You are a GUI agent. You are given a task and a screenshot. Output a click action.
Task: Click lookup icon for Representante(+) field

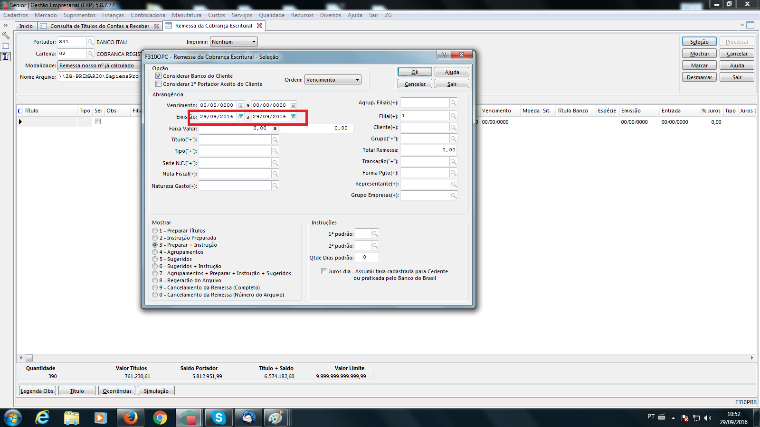click(x=453, y=184)
